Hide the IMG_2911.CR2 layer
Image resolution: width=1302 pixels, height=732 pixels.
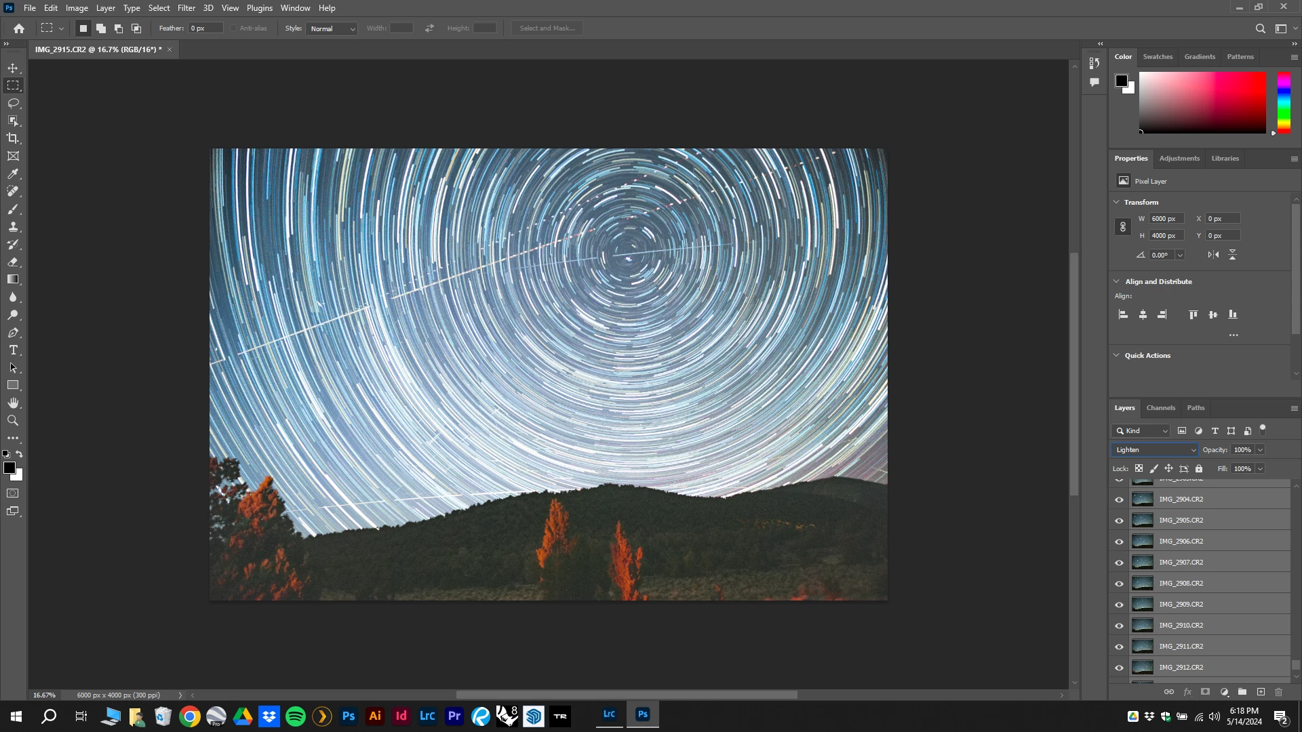coord(1119,647)
